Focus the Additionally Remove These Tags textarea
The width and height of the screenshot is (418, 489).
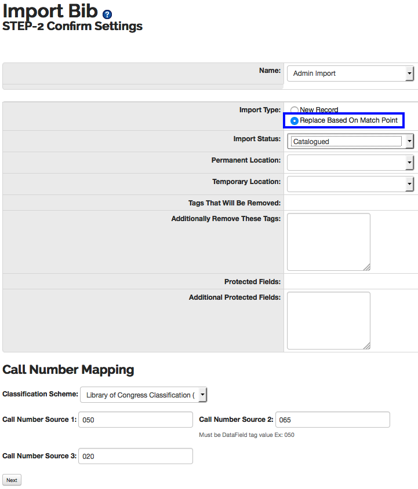pos(328,241)
